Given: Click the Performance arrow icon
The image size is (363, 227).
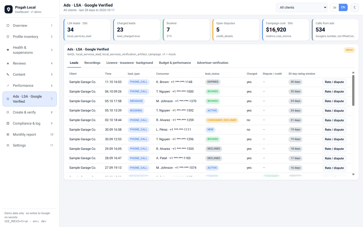Looking at the screenshot, I should 8,86.
